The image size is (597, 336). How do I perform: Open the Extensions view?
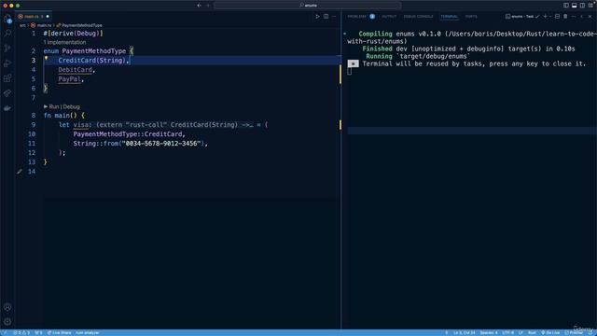pyautogui.click(x=7, y=78)
